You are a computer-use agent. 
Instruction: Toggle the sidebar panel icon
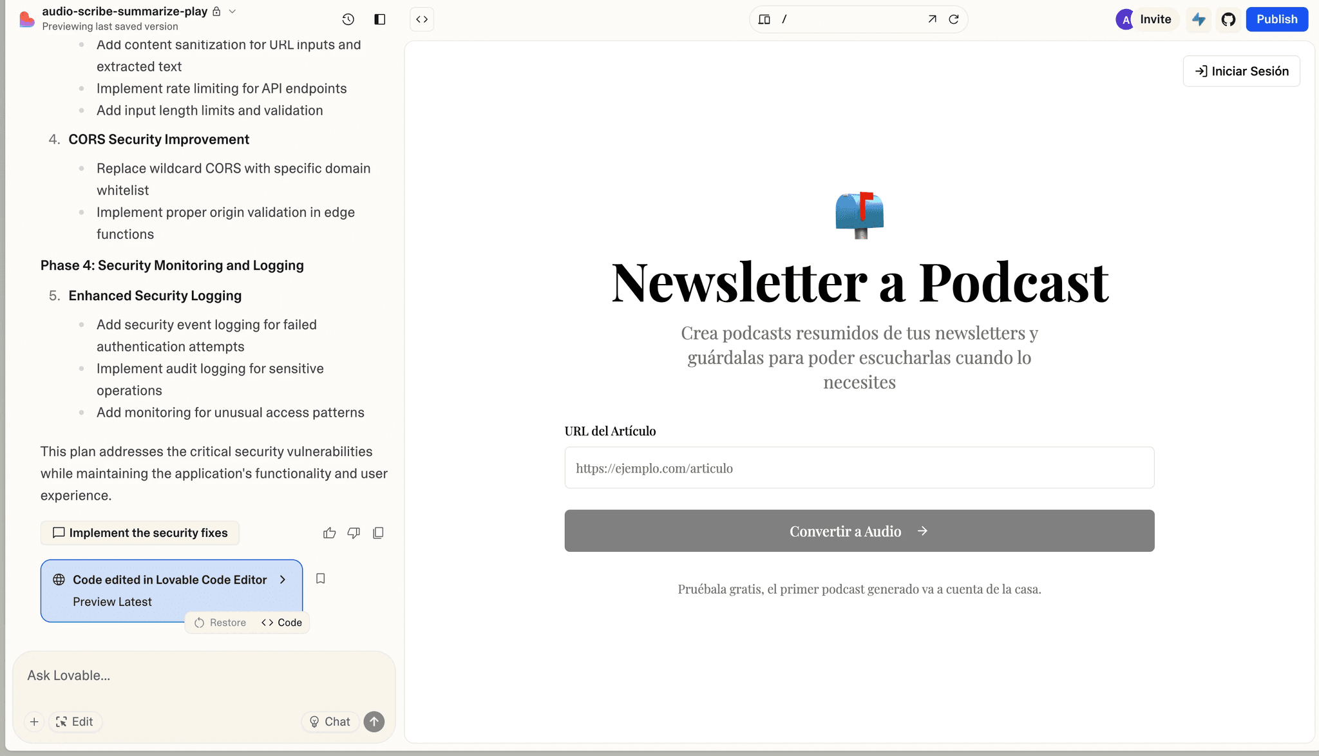[380, 19]
